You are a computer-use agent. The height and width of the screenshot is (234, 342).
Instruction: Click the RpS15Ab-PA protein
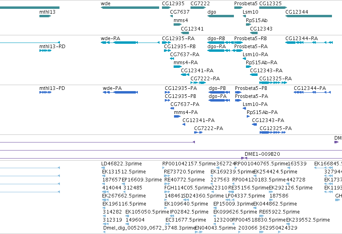click(x=248, y=116)
